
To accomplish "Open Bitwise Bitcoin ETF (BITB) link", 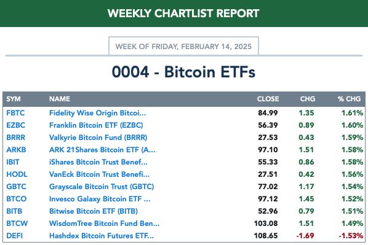I will click(94, 211).
